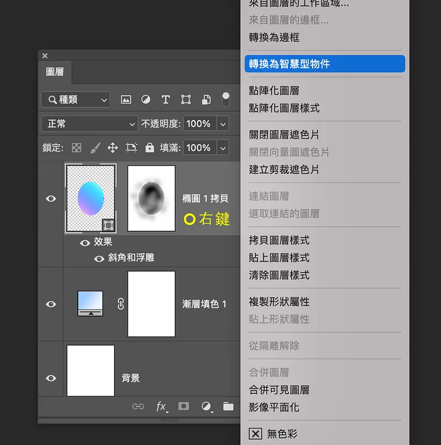The image size is (441, 445).
Task: Lock artboard nesting icon
Action: click(x=131, y=148)
